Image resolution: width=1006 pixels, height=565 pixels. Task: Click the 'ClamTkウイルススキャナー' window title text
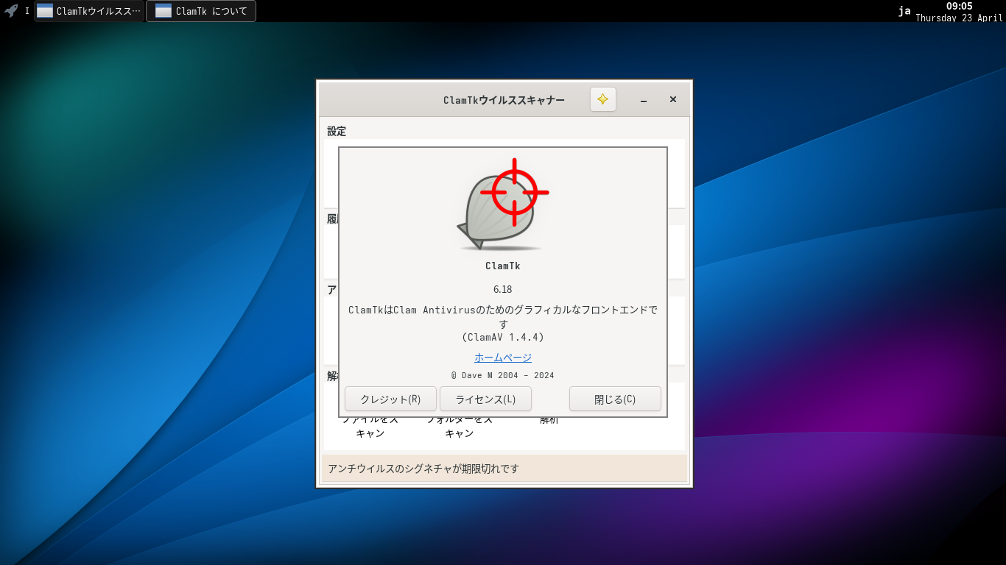[x=504, y=100]
